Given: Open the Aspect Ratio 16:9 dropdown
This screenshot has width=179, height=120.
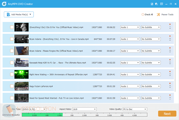Looking at the screenshot, I should pos(85,109).
